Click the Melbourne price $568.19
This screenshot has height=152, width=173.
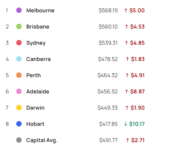(x=108, y=11)
